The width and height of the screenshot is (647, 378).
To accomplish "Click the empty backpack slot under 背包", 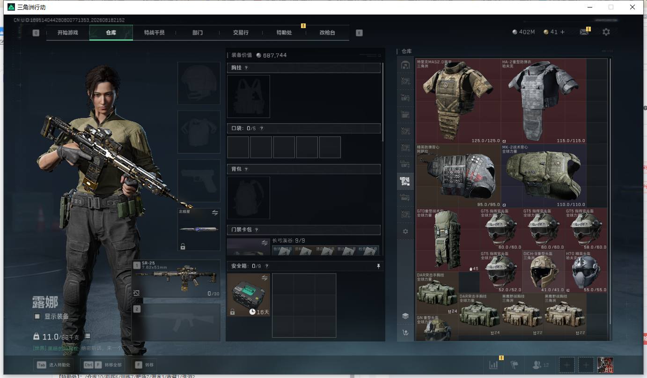I will coord(249,198).
